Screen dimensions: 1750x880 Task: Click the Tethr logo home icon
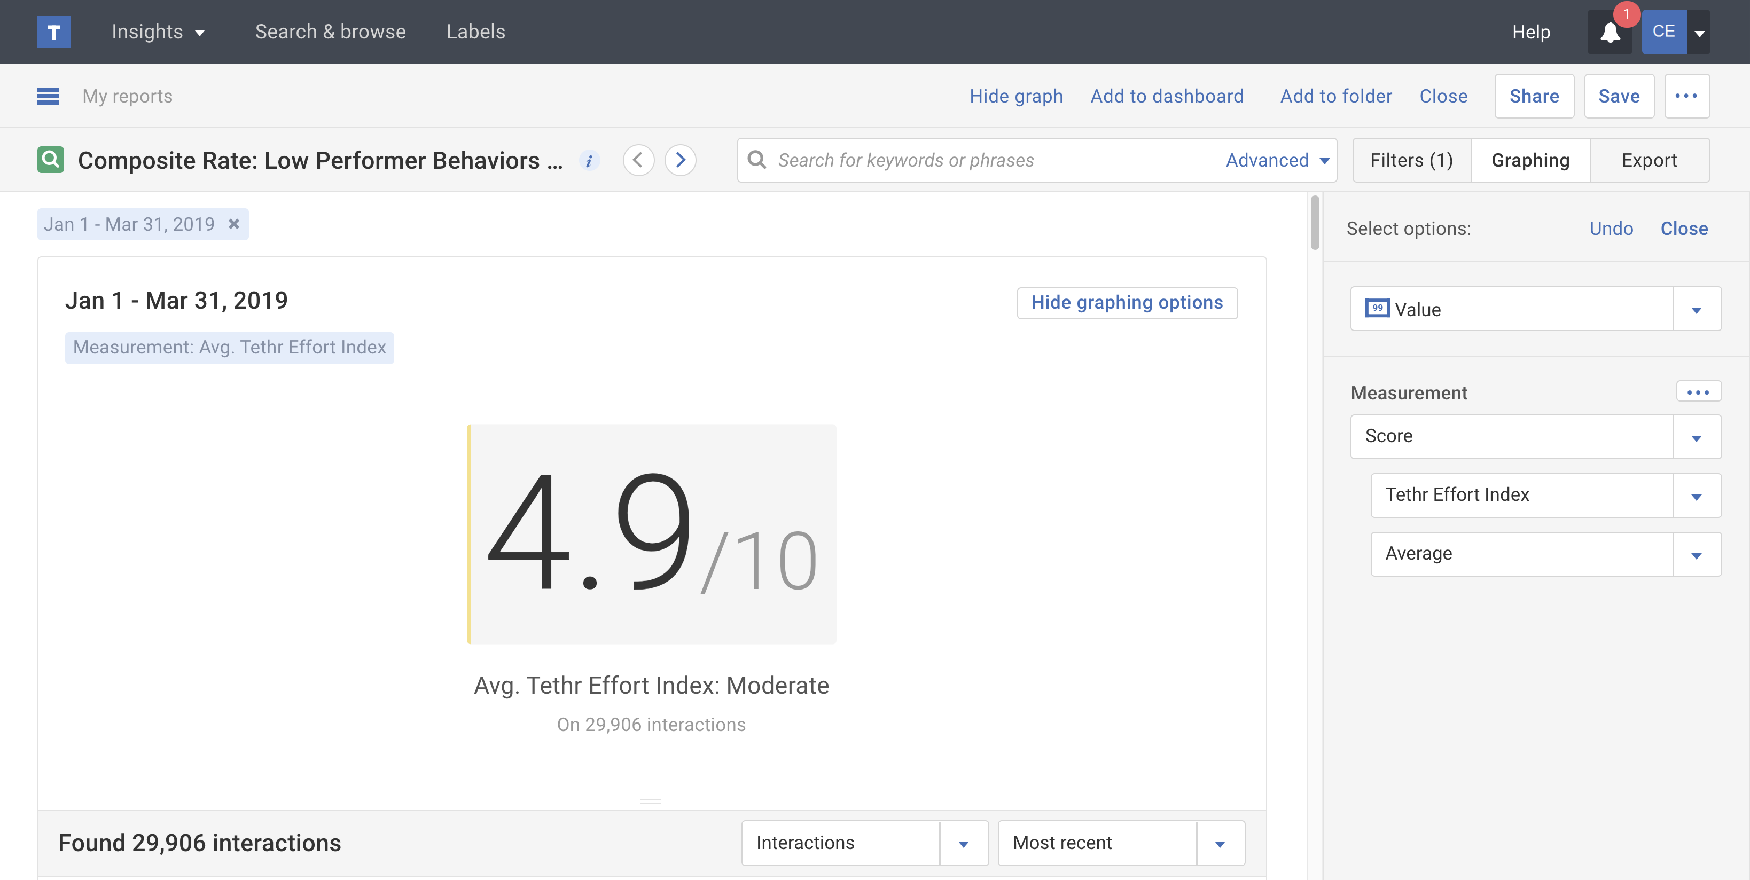coord(53,32)
